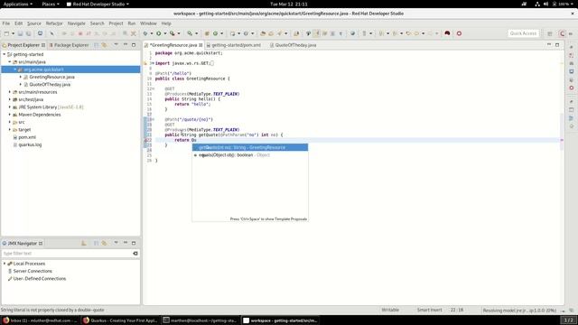
Task: Switch to Quarkus browser window in taskbar
Action: click(120, 320)
